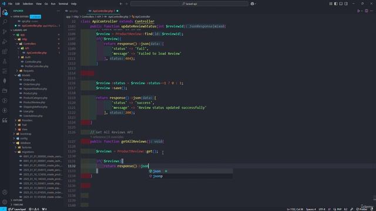This screenshot has width=376, height=211.
Task: Open the Manage gear in activity bar
Action: [5, 202]
